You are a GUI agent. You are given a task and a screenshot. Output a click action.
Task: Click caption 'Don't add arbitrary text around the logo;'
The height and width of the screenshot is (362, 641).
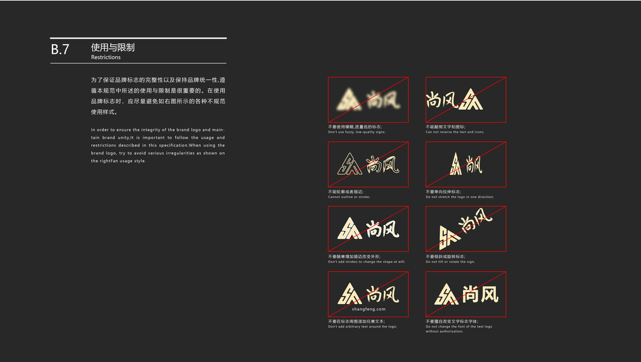[362, 326]
